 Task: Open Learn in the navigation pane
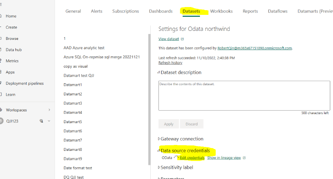(11, 95)
